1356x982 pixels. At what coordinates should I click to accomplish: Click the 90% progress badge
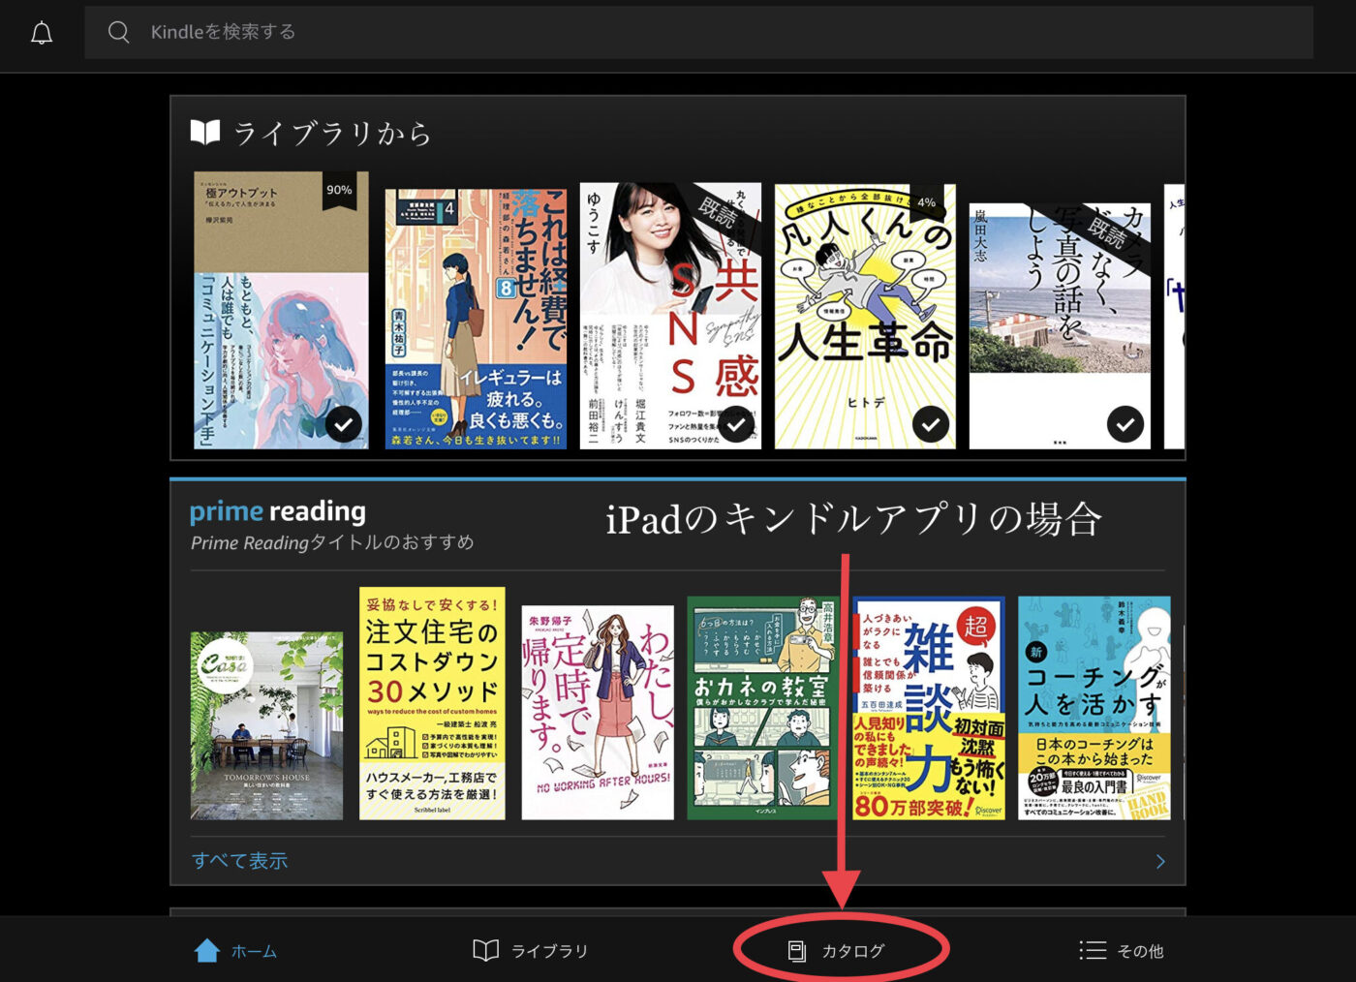(339, 191)
